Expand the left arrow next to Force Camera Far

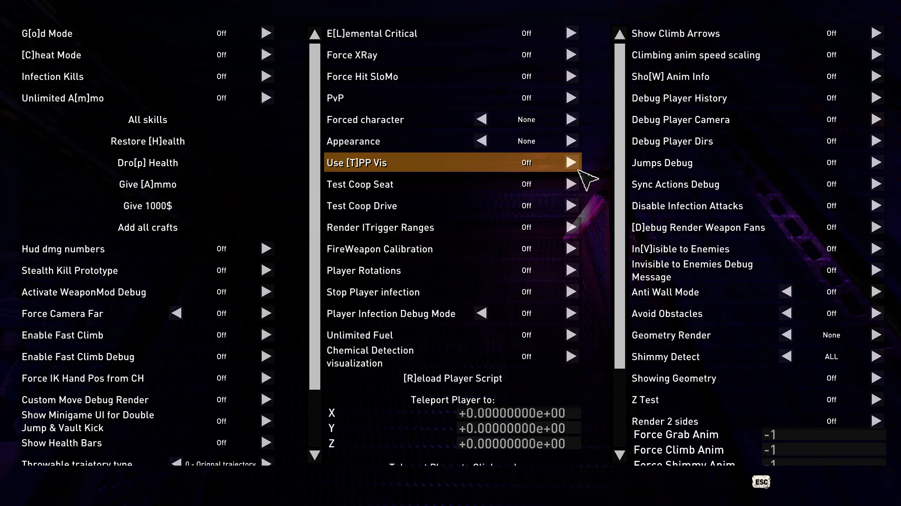176,313
